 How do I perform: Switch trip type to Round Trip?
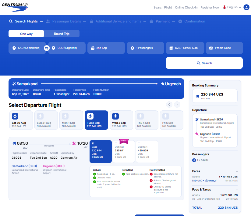62,34
